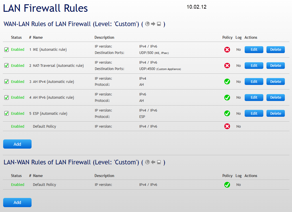Viewport: 292px width, 212px height.
Task: Click the green allow icon on ESP rule
Action: click(x=227, y=113)
